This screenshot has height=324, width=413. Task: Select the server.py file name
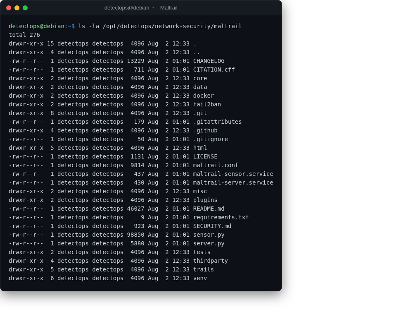(x=209, y=244)
